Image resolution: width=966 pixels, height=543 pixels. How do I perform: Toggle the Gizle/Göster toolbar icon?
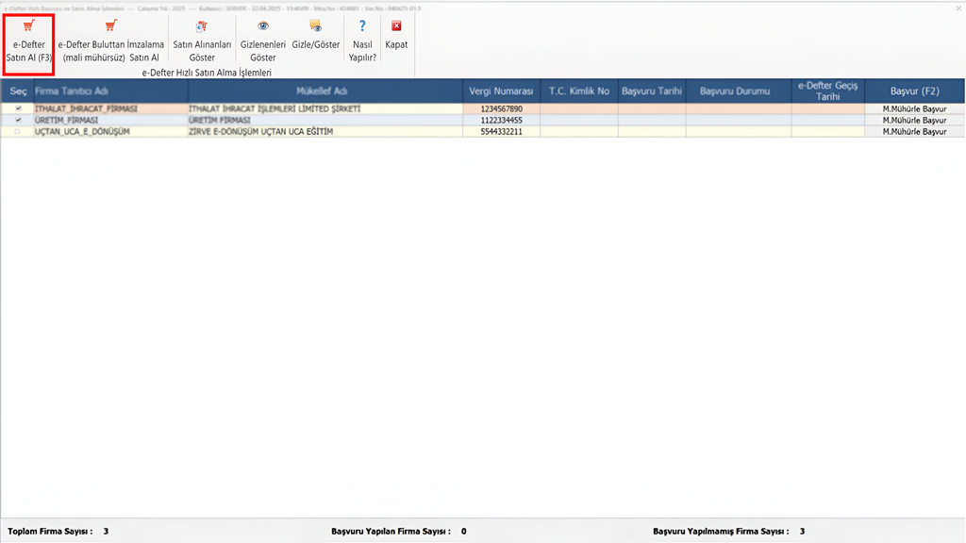(315, 25)
